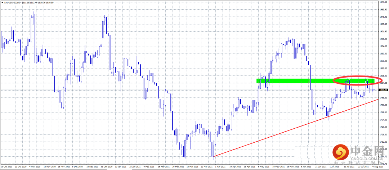Click the 1908.30 price axis label

click(384, 38)
